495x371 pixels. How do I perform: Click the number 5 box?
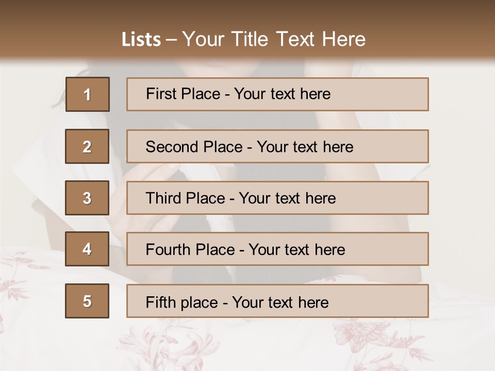click(x=87, y=301)
